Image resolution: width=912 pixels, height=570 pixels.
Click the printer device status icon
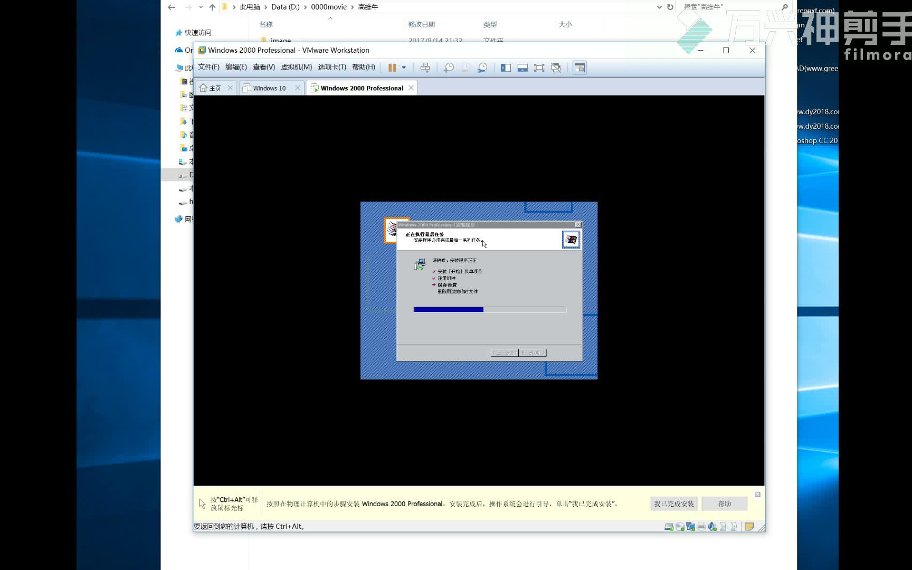click(701, 526)
